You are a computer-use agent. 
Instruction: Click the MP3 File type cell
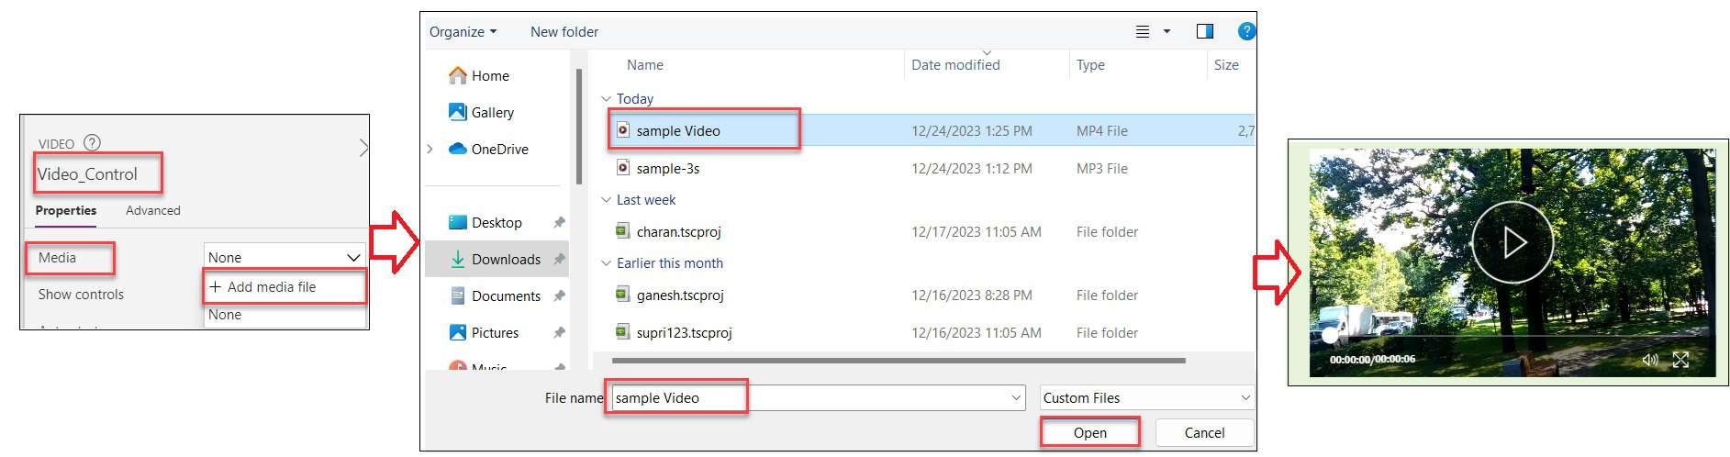[1101, 168]
